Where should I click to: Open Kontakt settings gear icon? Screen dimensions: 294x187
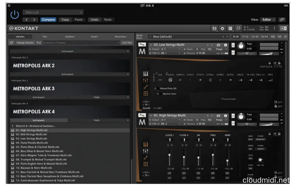(222, 28)
